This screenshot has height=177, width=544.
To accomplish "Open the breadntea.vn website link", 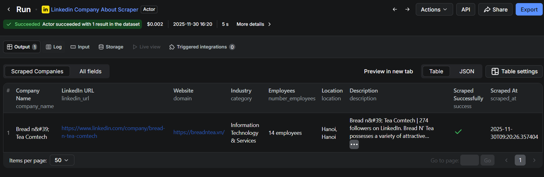I will [x=199, y=132].
